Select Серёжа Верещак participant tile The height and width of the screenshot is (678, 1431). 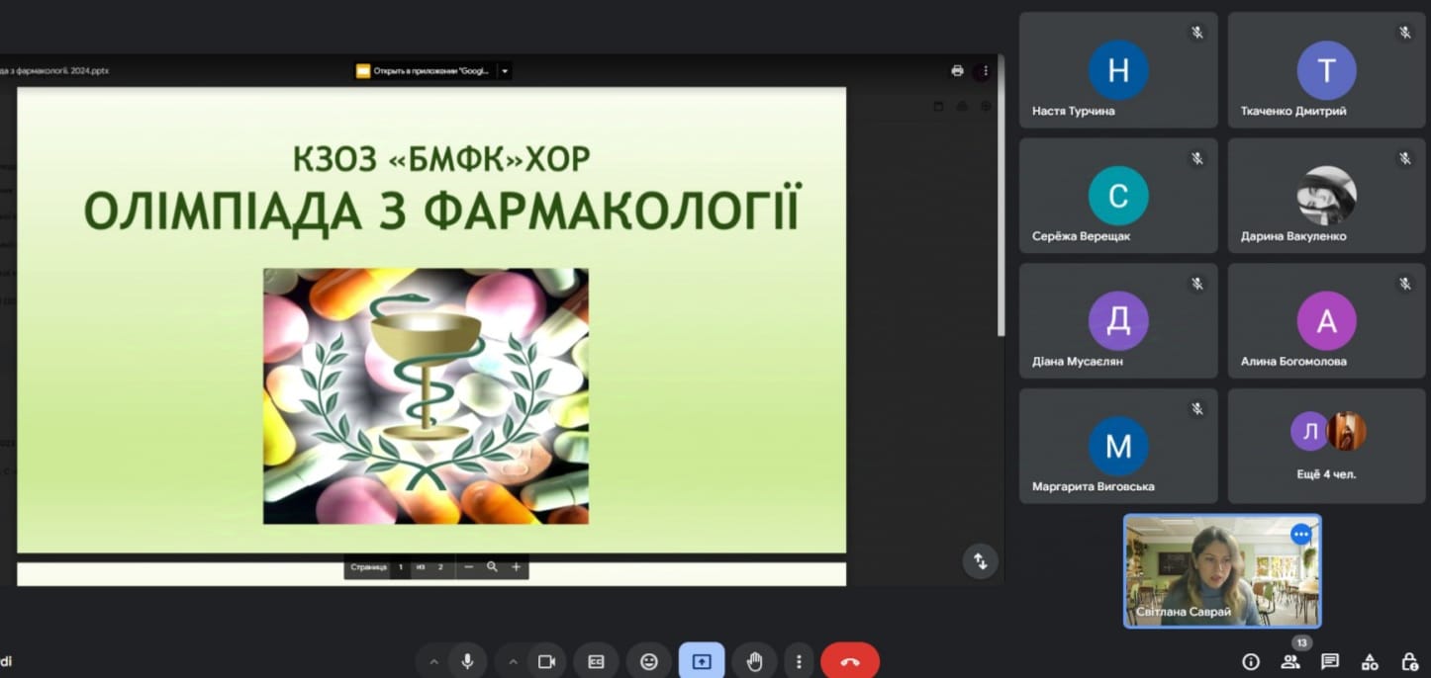(1118, 195)
